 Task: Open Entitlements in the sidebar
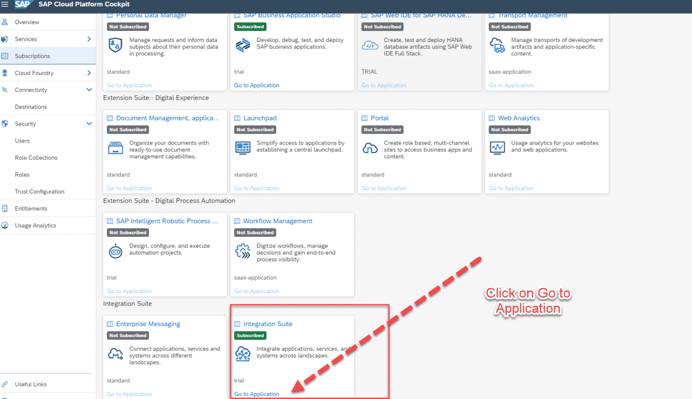[31, 208]
